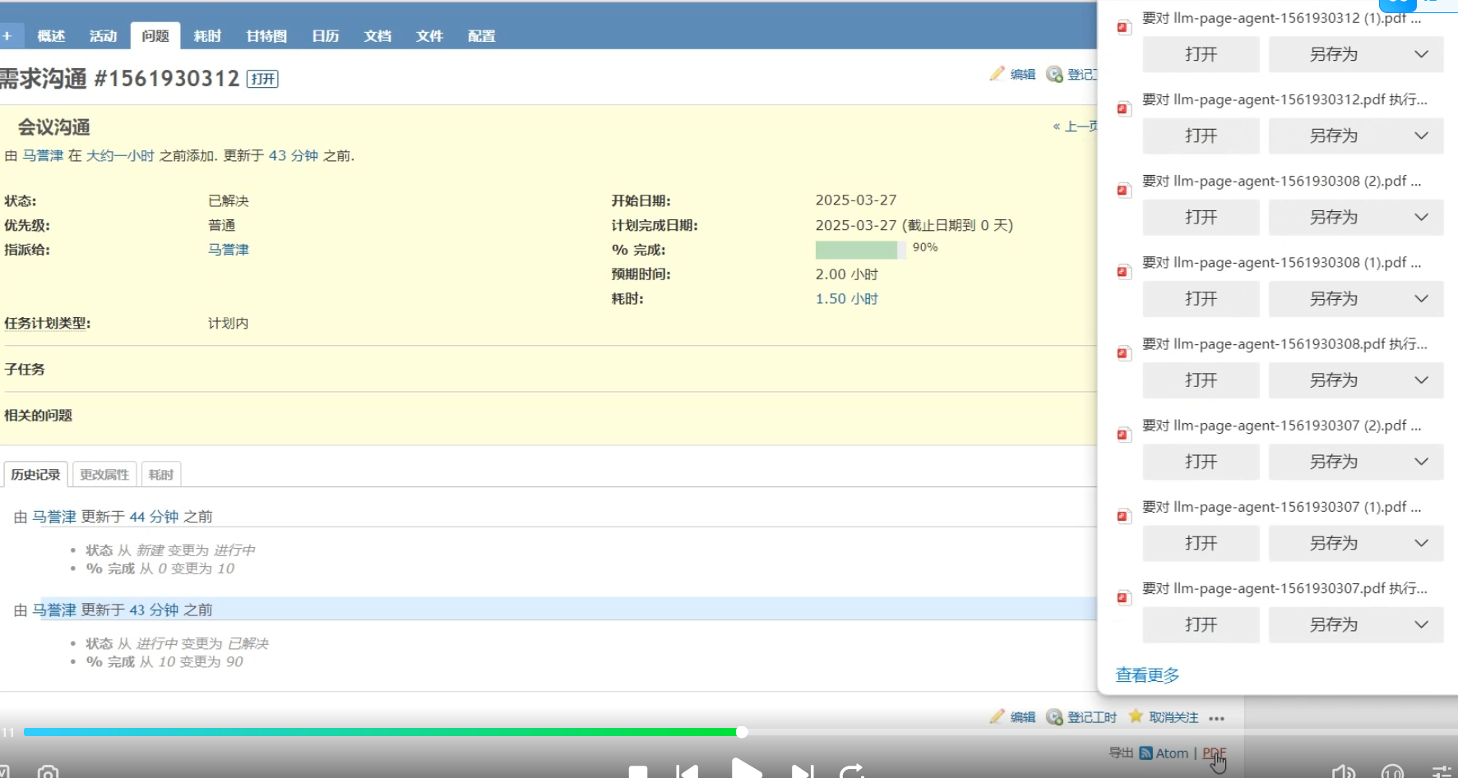Click the star 取消关注 icon
The image size is (1458, 778).
[x=1136, y=716]
